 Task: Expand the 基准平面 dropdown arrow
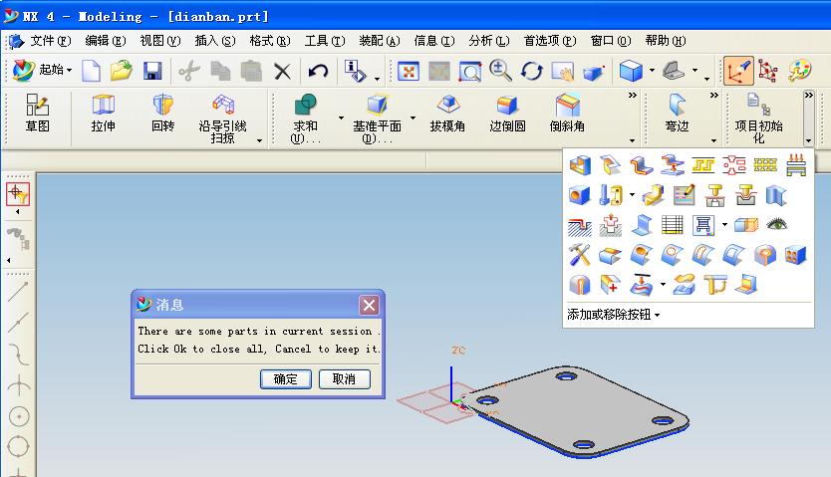click(413, 118)
